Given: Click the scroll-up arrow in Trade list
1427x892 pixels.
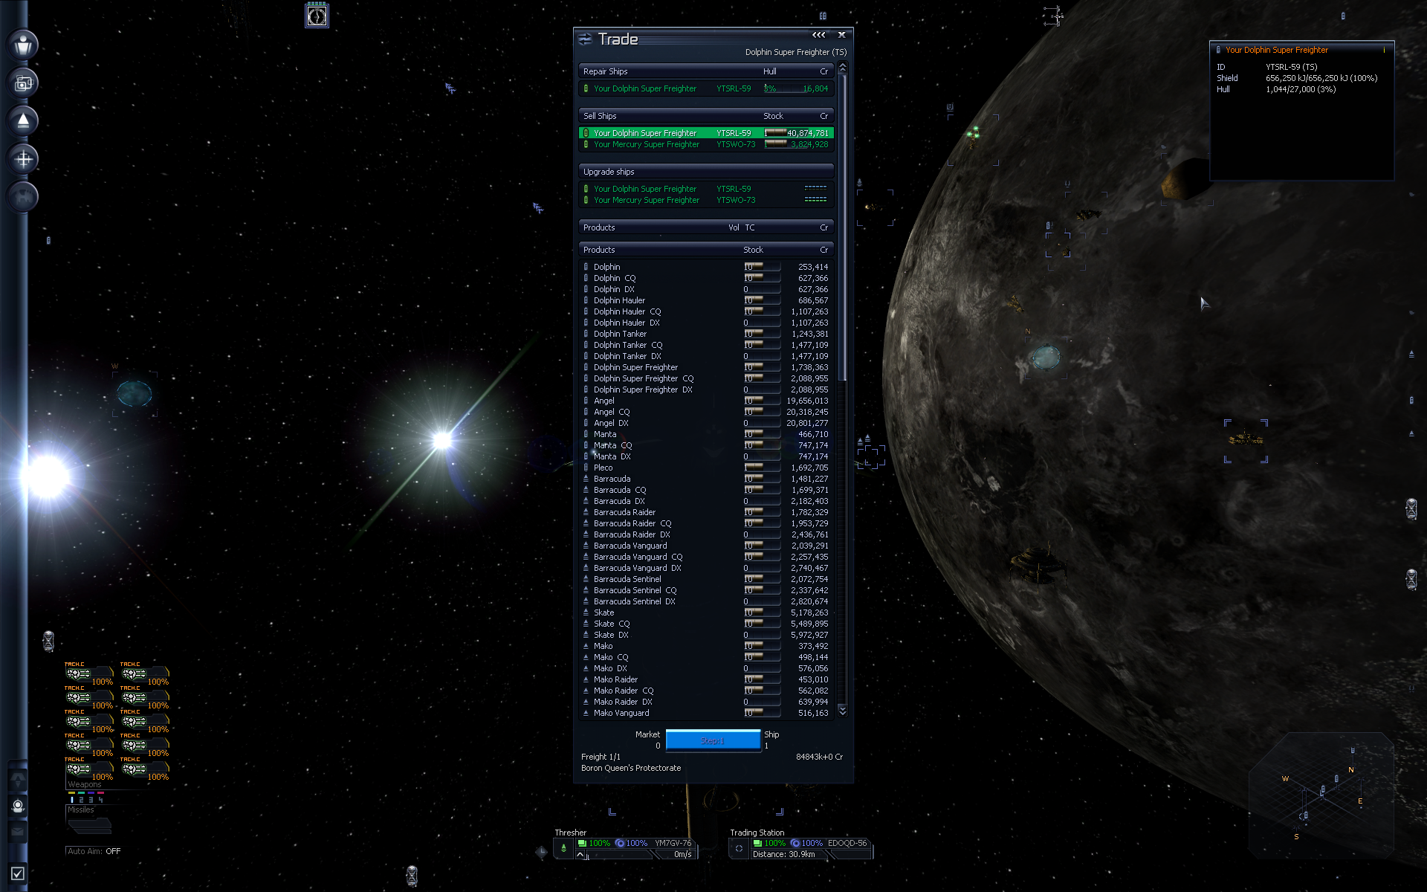Looking at the screenshot, I should (x=842, y=68).
